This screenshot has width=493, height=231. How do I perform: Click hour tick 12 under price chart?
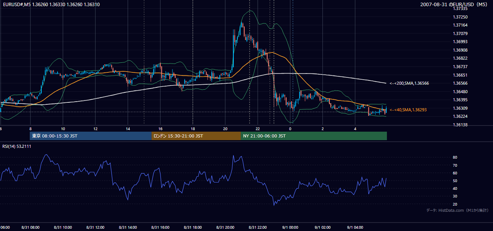pos(95,129)
